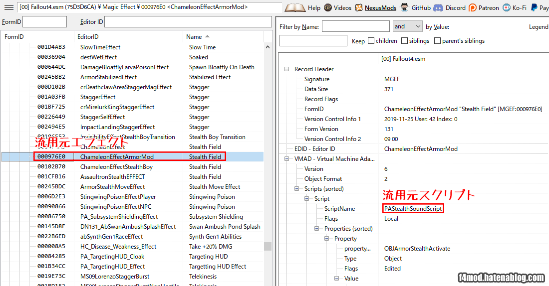Click the GitHub octocat icon
The image size is (549, 286).
coord(404,7)
